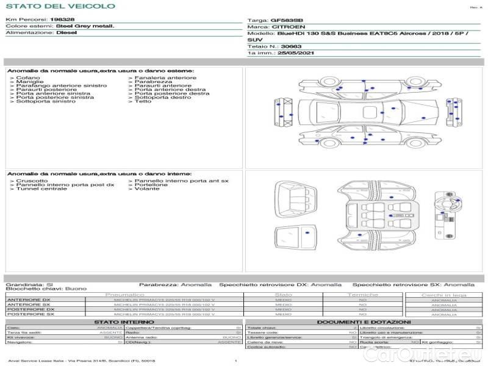488x366 pixels.
Task: Click the Arval Service Lease Italia footer address
Action: click(x=82, y=361)
